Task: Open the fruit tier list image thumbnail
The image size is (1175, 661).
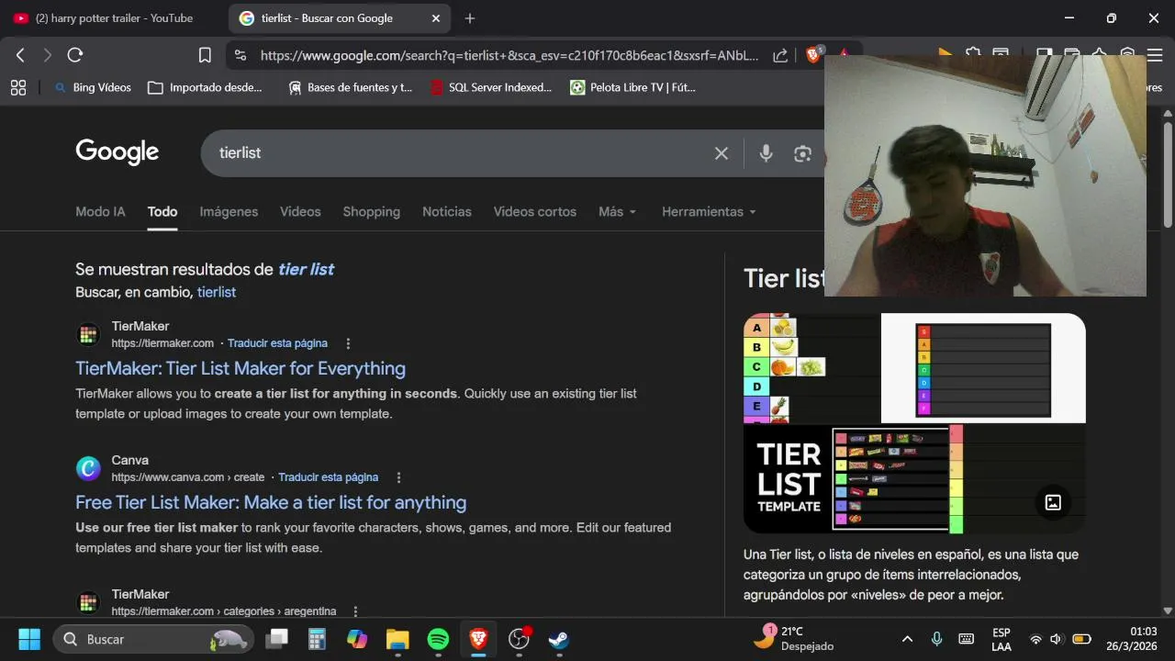Action: [x=811, y=368]
